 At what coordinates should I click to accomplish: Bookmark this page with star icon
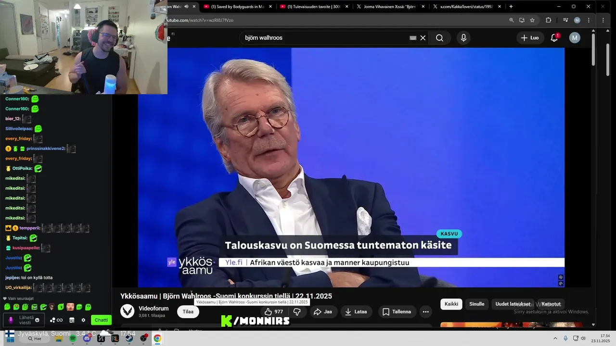click(532, 20)
